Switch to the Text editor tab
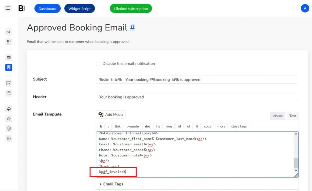Screen dimensions: 312x191 [292, 116]
